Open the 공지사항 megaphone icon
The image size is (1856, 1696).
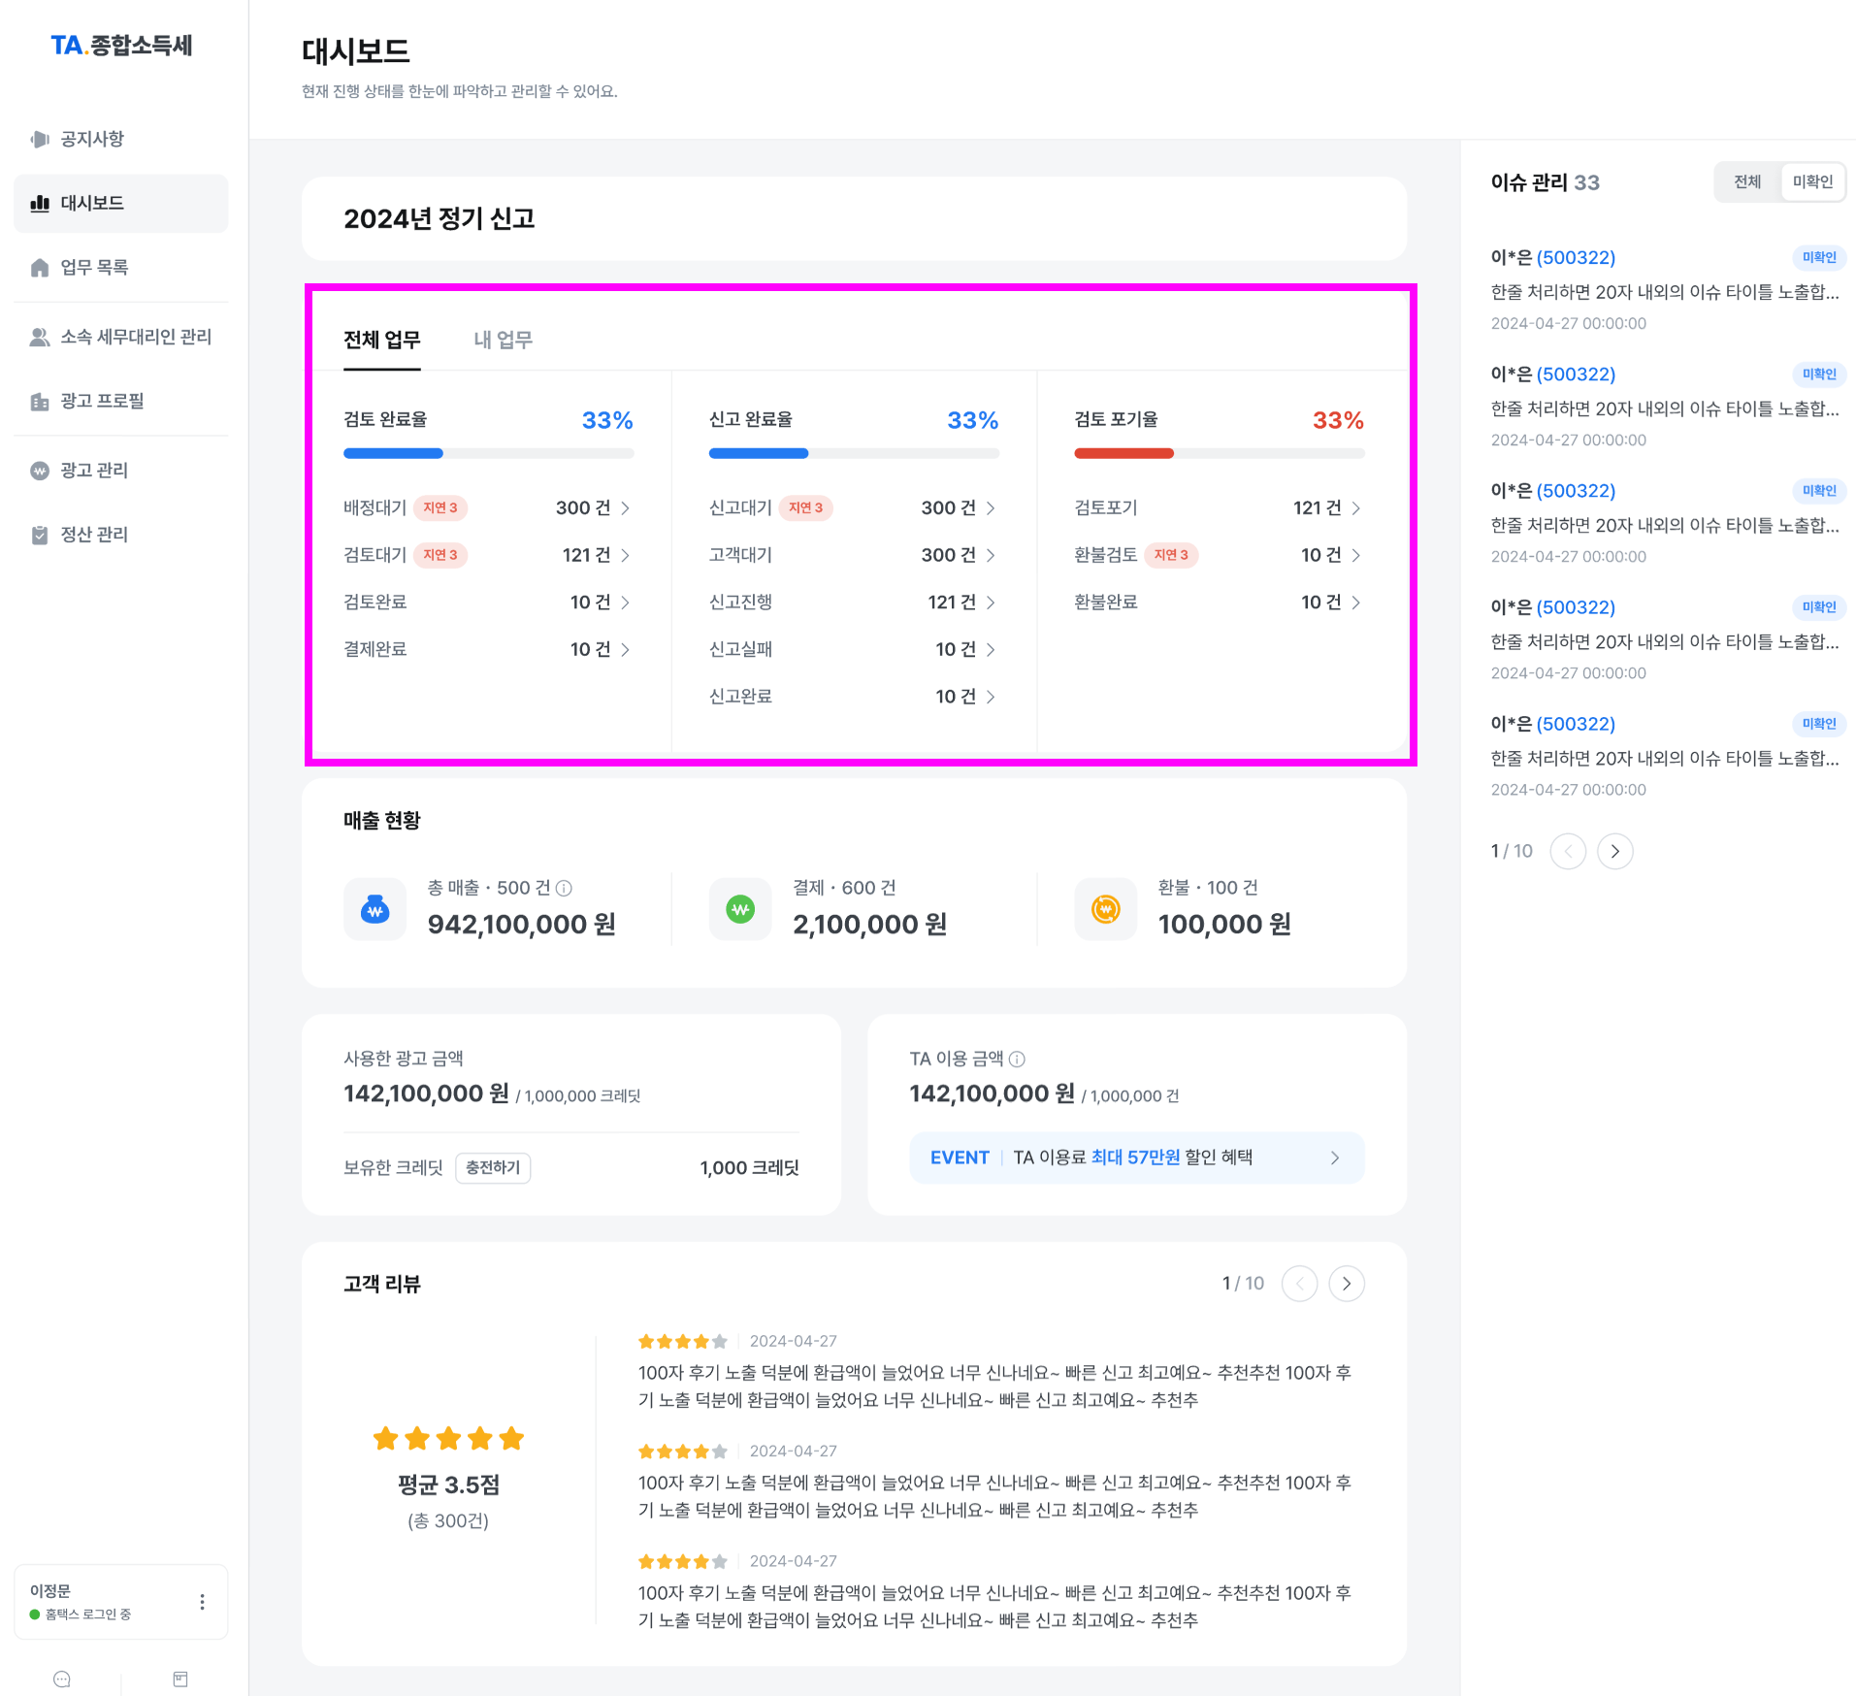pos(40,139)
